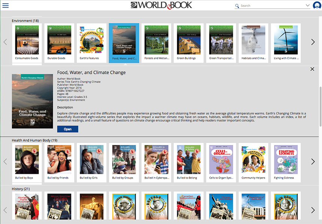Select the Durable Goods book
The height and width of the screenshot is (224, 322).
[x=60, y=43]
